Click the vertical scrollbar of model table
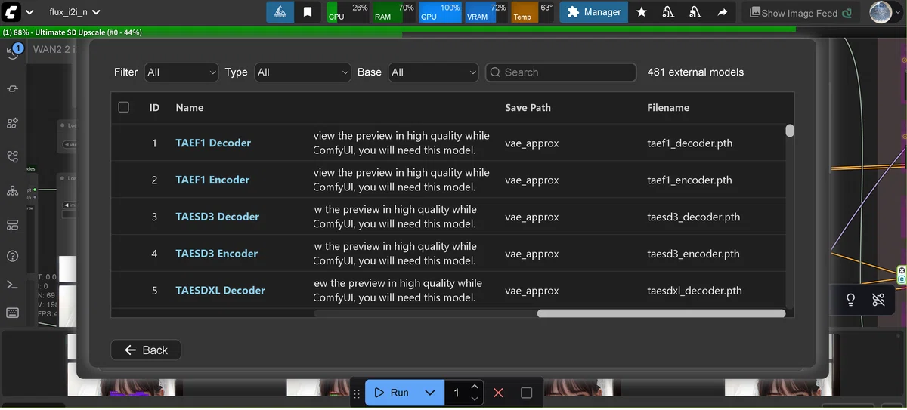This screenshot has width=907, height=410. coord(790,131)
